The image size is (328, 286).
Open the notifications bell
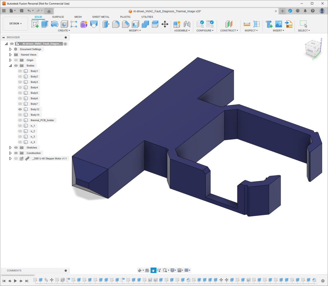305,11
